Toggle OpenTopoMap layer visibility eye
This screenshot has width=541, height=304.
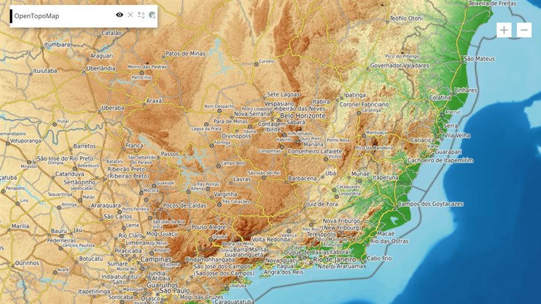pos(120,15)
